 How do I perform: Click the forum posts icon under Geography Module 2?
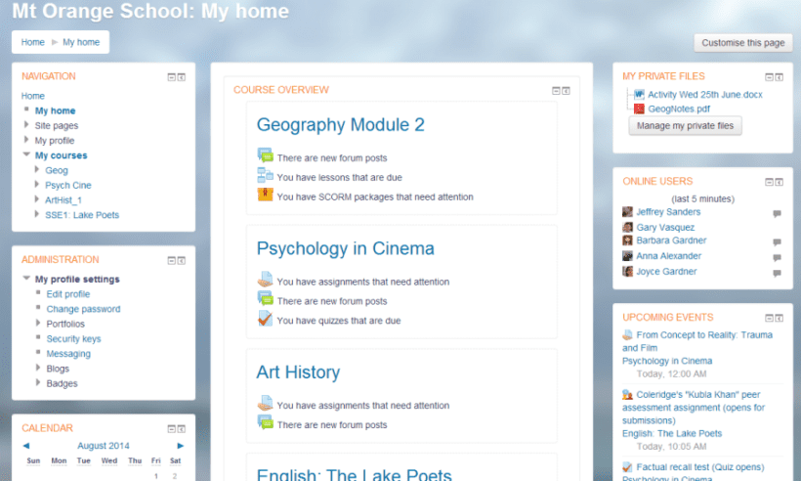coord(265,156)
